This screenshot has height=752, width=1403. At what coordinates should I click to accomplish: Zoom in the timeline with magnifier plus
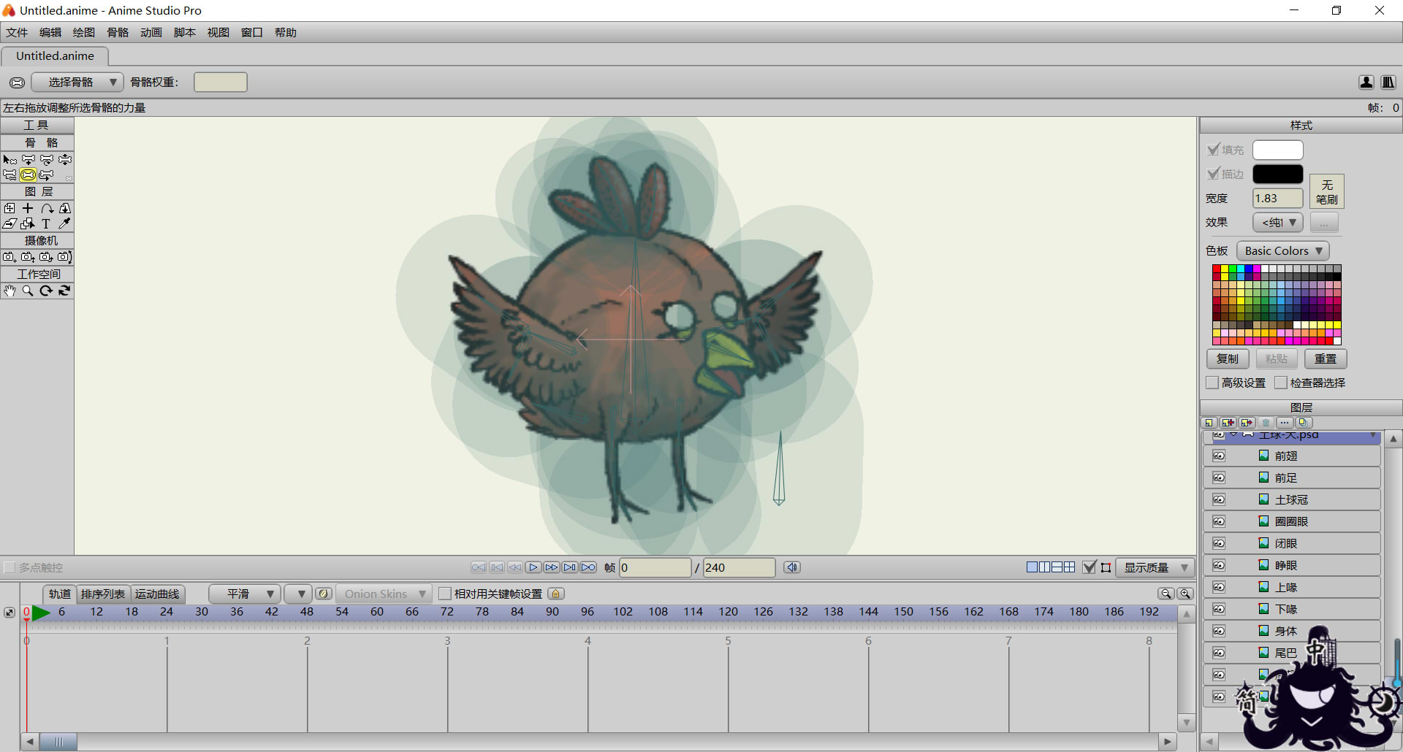[x=1185, y=594]
